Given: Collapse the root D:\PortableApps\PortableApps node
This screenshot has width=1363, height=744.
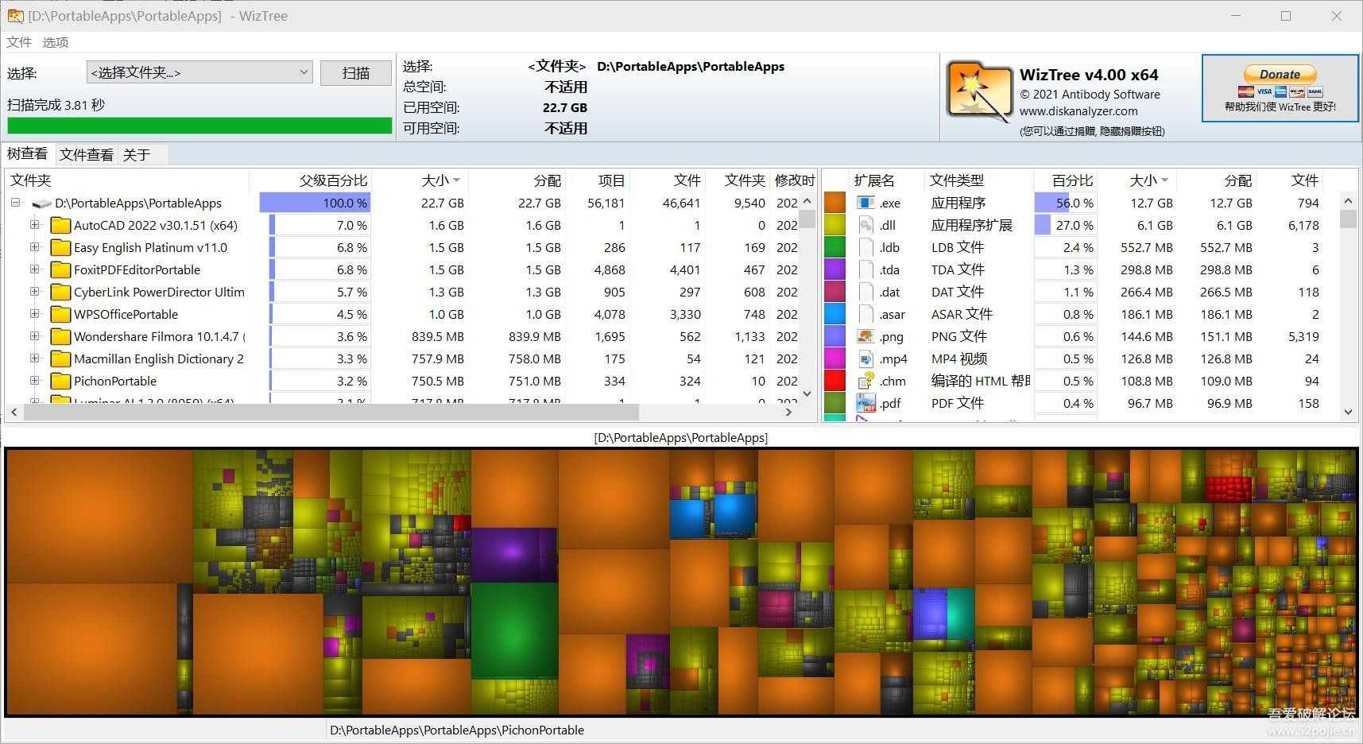Looking at the screenshot, I should coord(14,203).
